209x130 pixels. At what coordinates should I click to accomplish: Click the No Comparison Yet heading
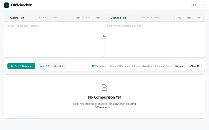click(104, 97)
